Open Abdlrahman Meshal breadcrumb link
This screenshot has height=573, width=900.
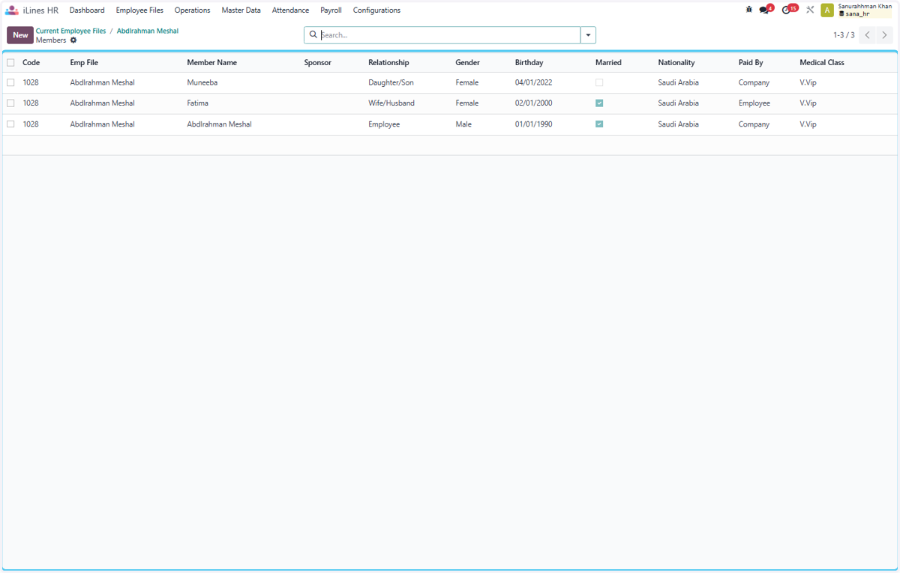[148, 31]
